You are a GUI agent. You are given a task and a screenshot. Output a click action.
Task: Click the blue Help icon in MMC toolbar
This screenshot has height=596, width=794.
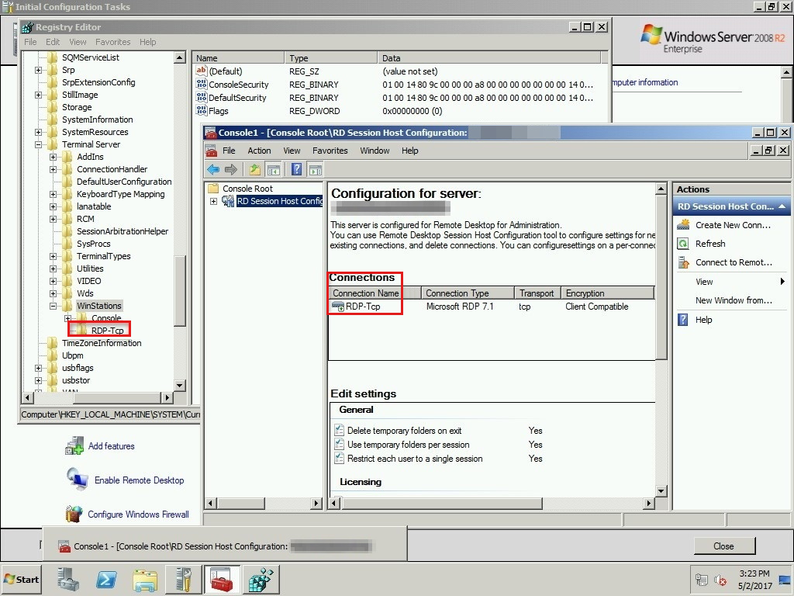pos(297,170)
